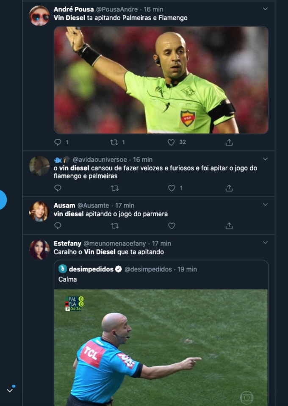Reply to Ausam's tweet
288x406 pixels.
click(58, 226)
